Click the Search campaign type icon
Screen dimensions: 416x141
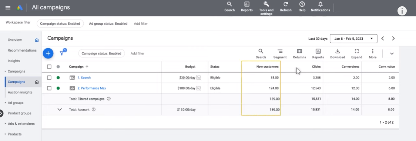pos(72,78)
